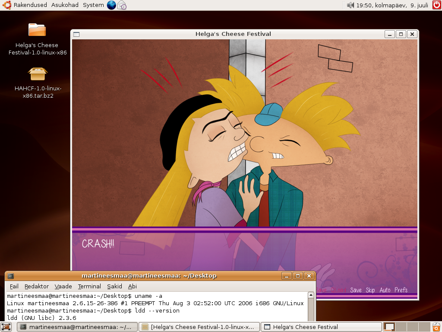Image resolution: width=442 pixels, height=332 pixels.
Task: Switch to Helga's Cheese Festival taskbar button
Action: click(321, 327)
